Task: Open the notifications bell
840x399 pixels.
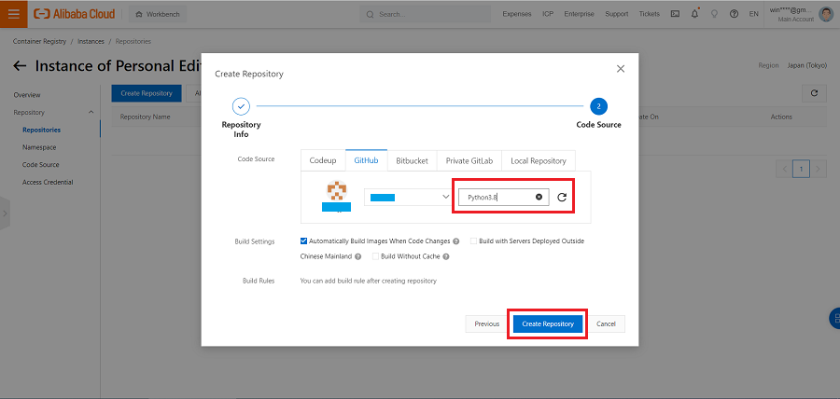Action: tap(694, 14)
